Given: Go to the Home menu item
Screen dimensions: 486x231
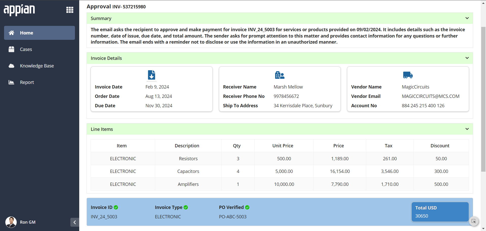Looking at the screenshot, I should [39, 33].
